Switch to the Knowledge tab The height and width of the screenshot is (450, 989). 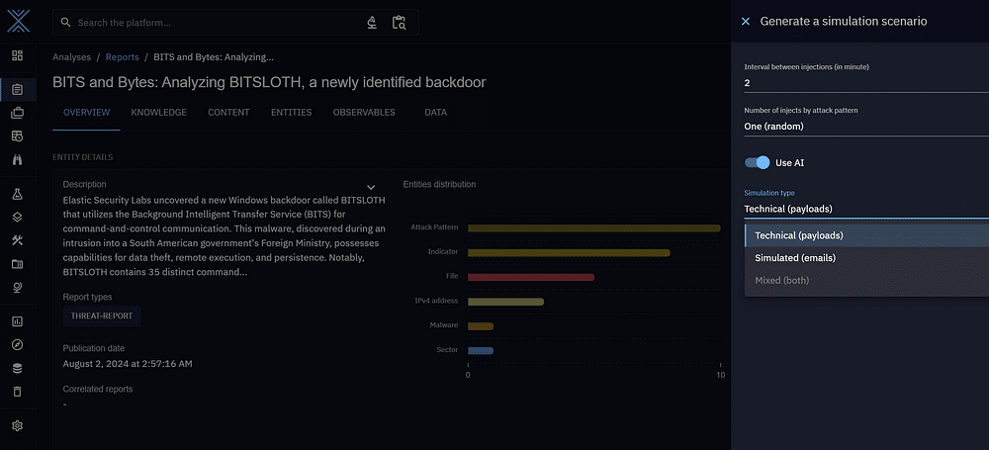click(x=158, y=113)
